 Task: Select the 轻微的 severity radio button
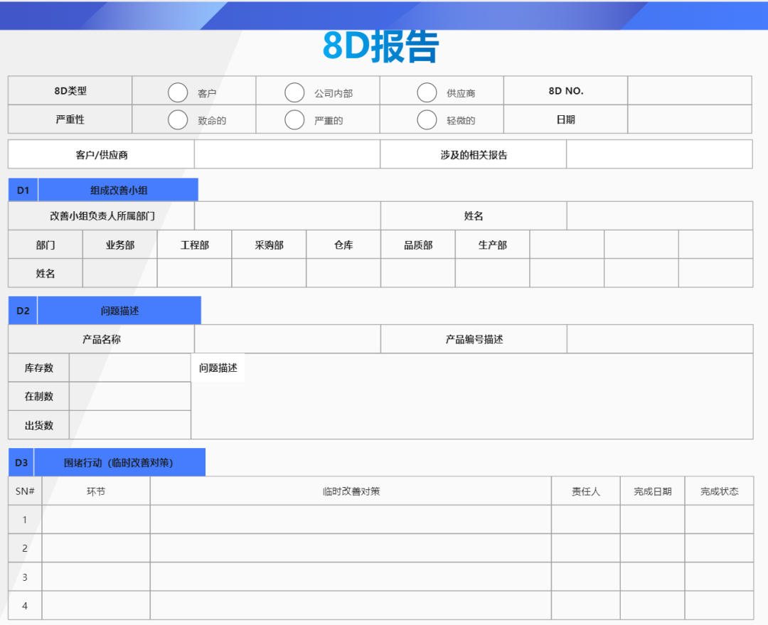(x=427, y=119)
